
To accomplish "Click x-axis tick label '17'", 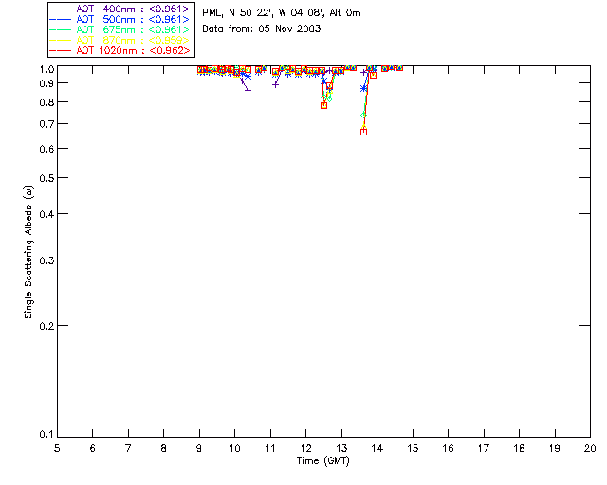I will tap(484, 448).
